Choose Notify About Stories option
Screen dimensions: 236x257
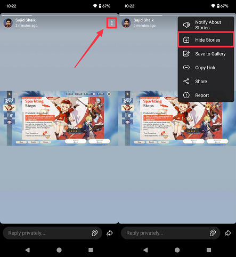[x=206, y=25]
